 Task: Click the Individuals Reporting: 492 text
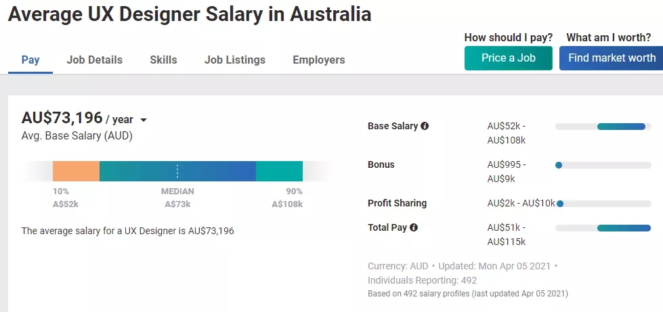(422, 280)
